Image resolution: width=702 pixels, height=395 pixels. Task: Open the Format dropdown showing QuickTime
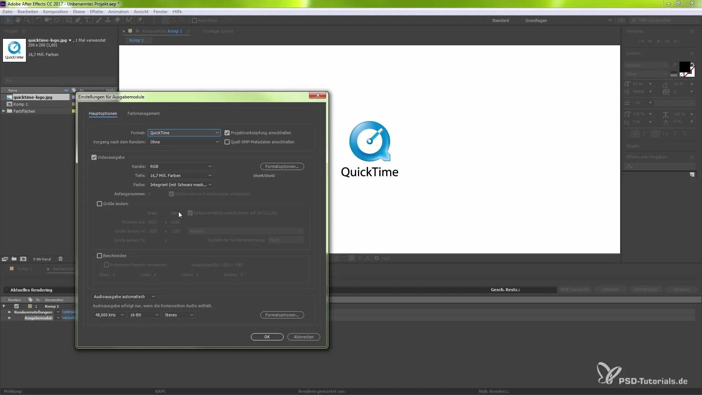(x=184, y=133)
